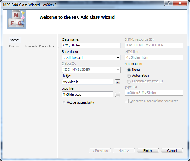The image size is (190, 161).
Task: Browse for the .h file location
Action: [118, 82]
